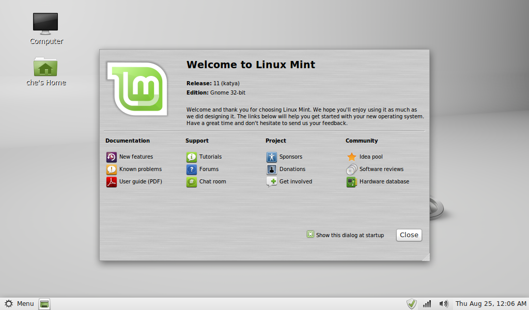The height and width of the screenshot is (310, 529).
Task: Click the Hardware database chip icon
Action: tap(351, 182)
